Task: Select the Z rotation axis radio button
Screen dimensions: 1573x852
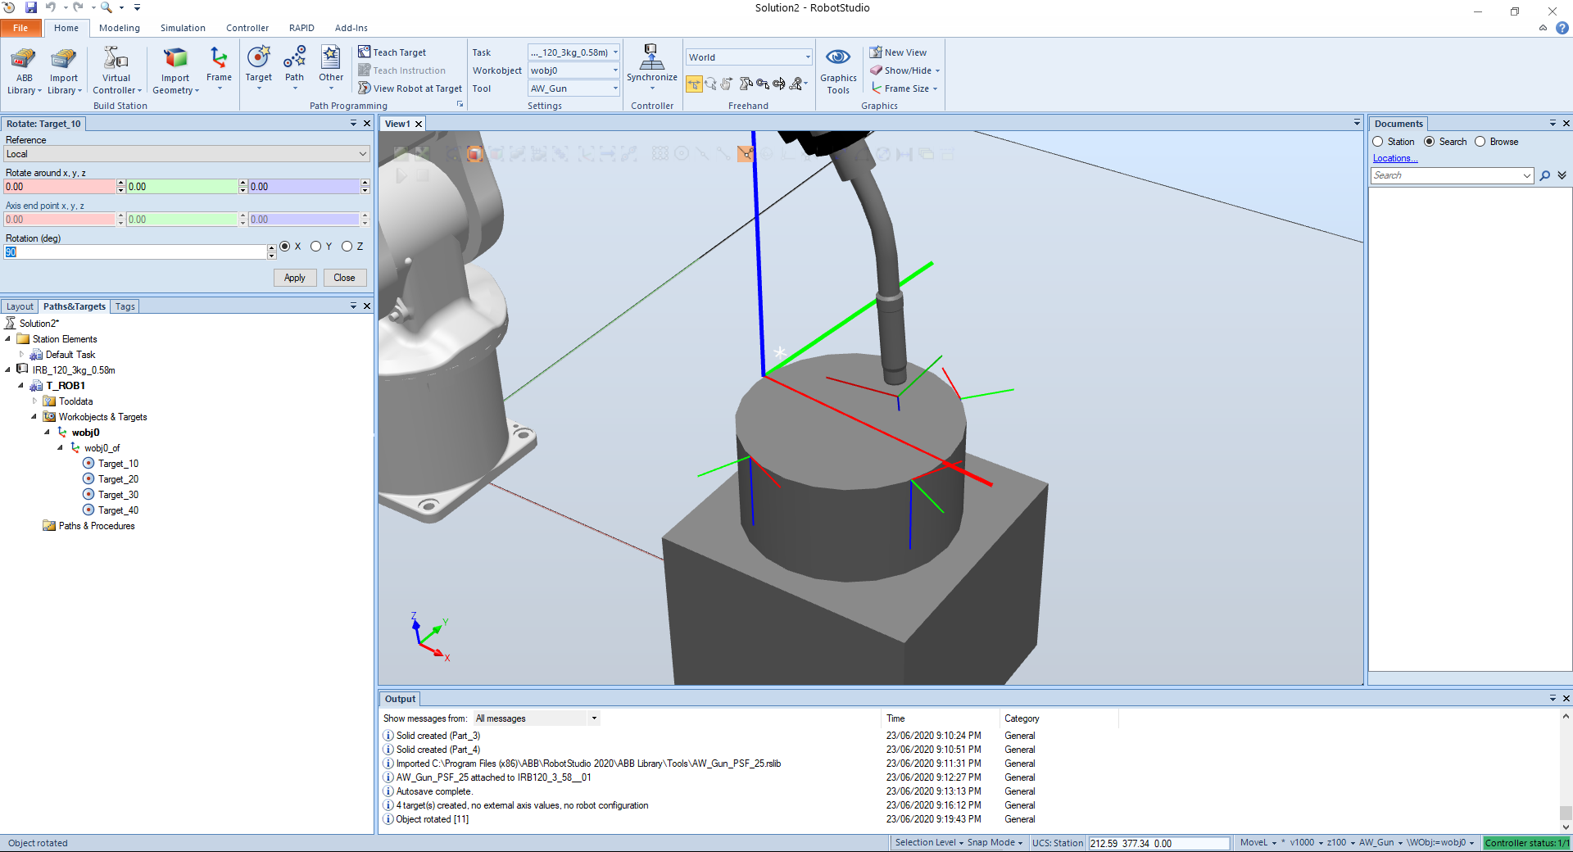Action: pos(347,247)
